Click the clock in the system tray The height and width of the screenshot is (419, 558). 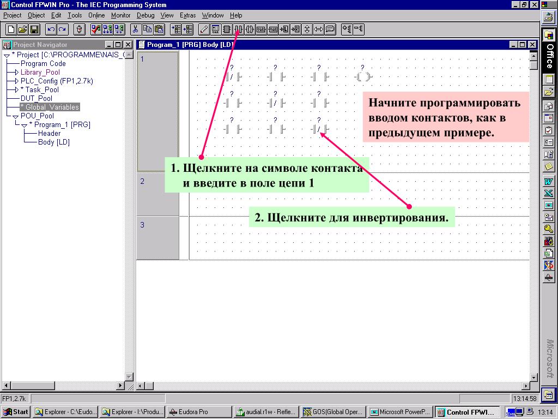(544, 412)
